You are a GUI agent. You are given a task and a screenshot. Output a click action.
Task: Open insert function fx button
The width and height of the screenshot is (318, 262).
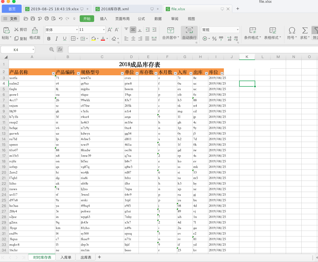click(60, 49)
